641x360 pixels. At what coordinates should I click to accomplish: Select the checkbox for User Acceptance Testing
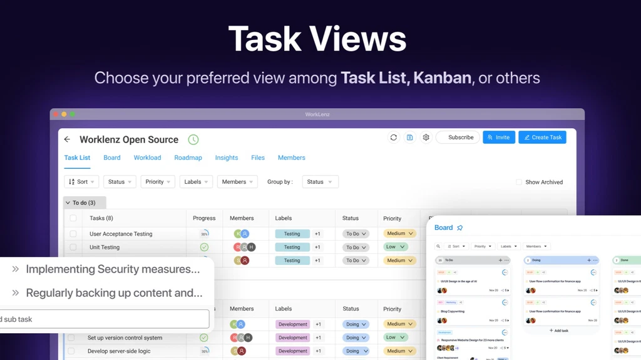(x=73, y=234)
